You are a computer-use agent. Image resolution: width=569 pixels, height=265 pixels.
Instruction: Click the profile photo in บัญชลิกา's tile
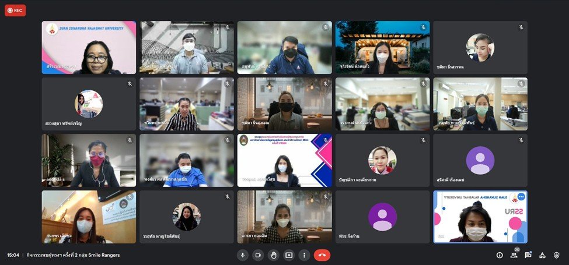click(x=382, y=160)
